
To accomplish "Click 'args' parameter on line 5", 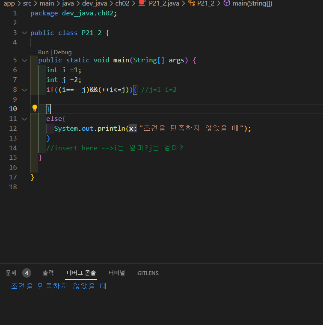I will pyautogui.click(x=176, y=61).
